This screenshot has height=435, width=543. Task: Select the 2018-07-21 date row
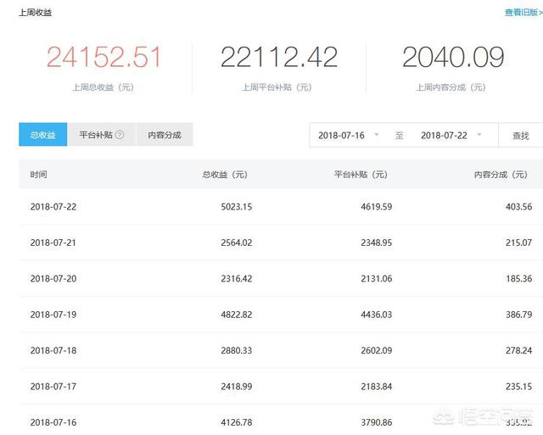(x=281, y=243)
